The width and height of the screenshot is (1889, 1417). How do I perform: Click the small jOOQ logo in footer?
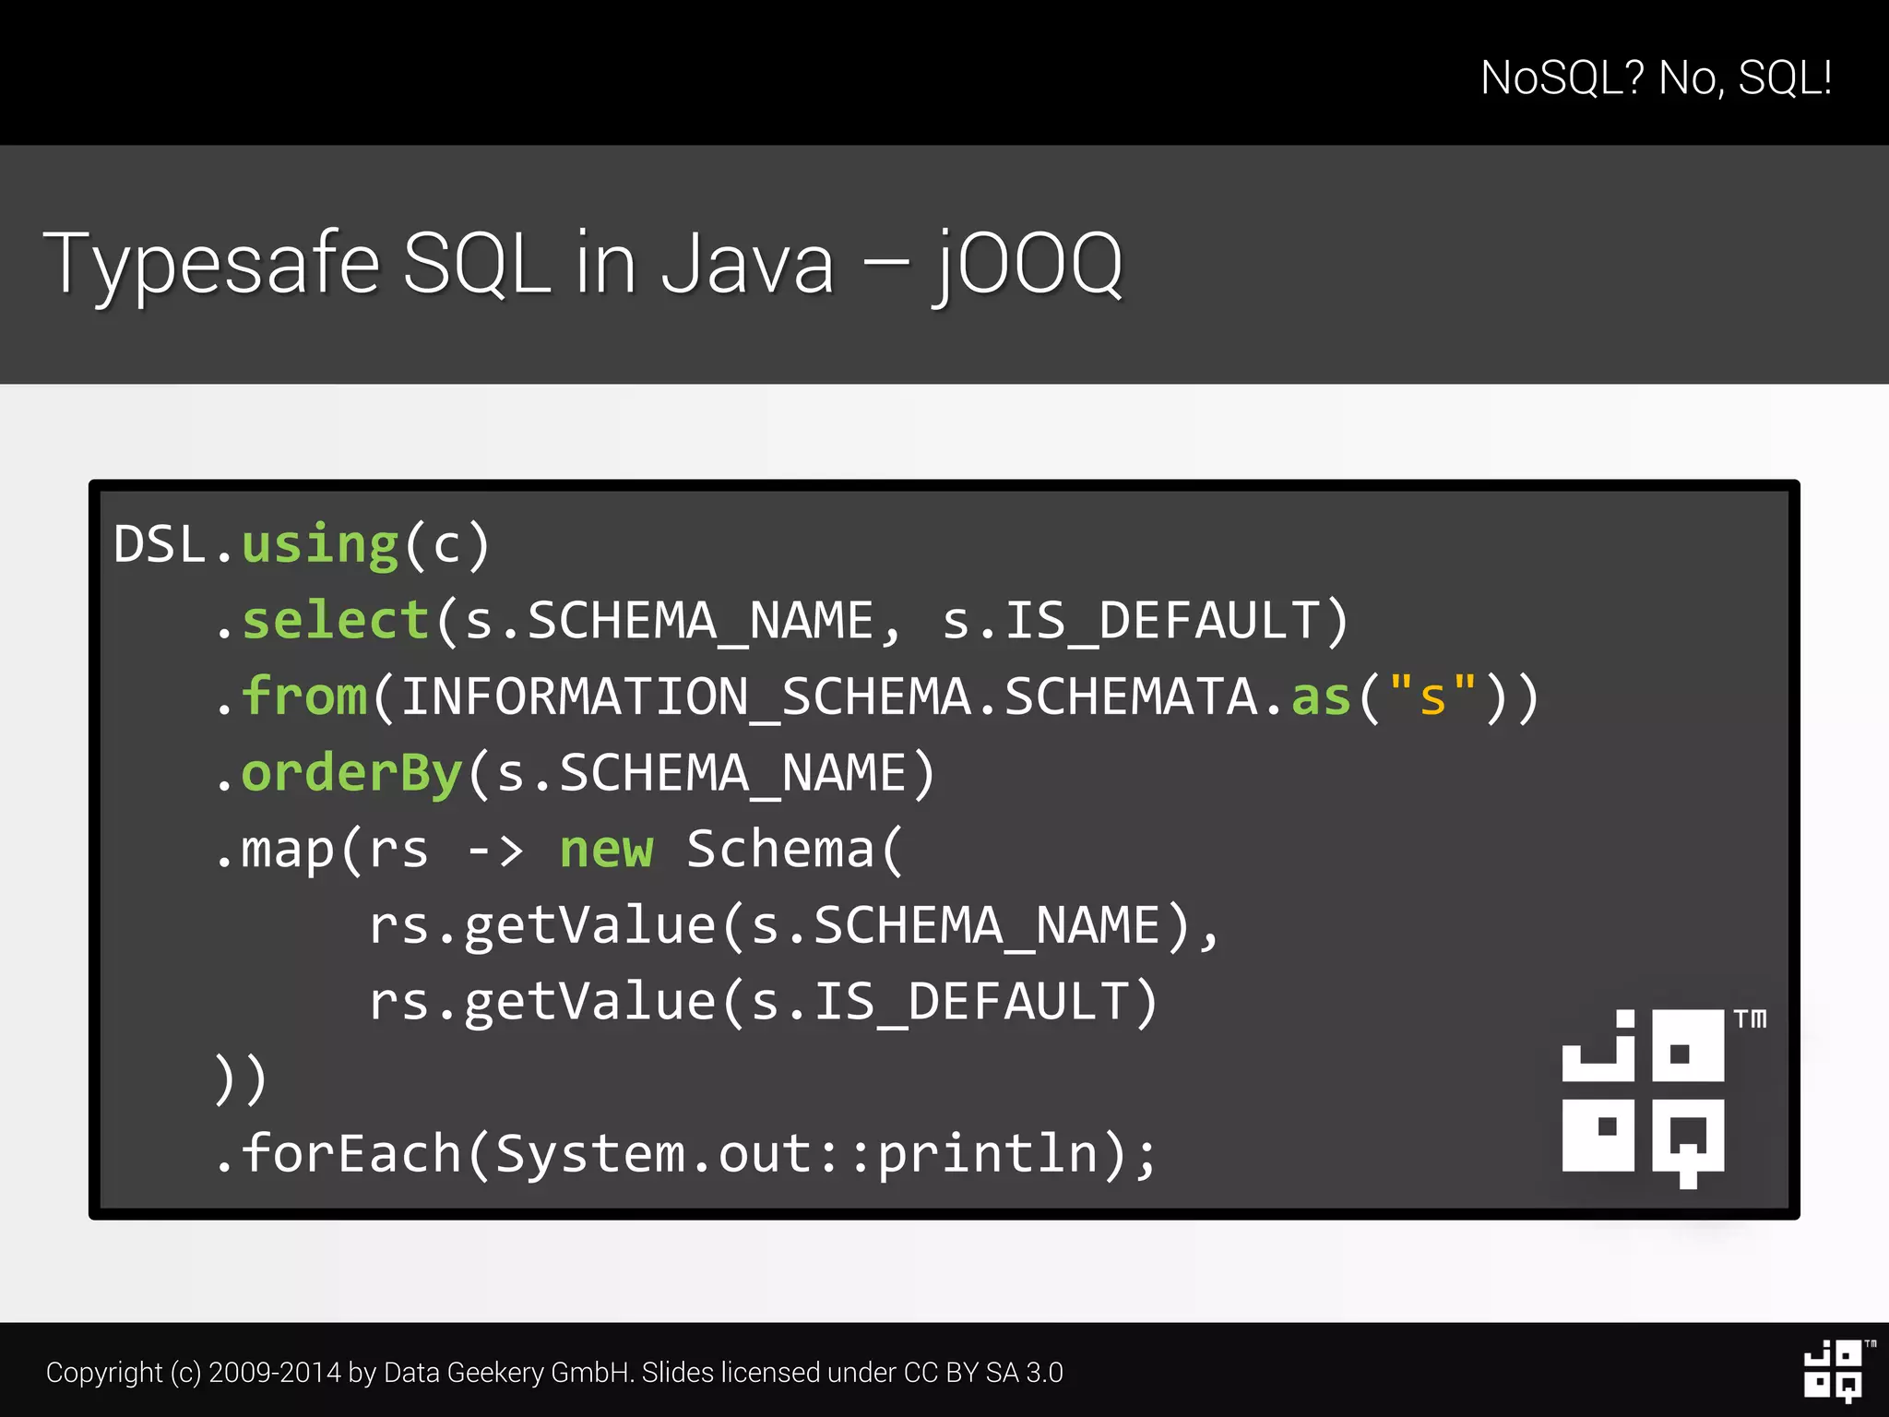tap(1840, 1370)
